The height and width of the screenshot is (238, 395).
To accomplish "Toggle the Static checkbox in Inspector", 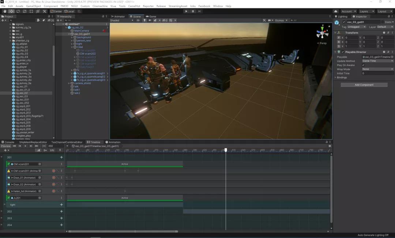I will (x=383, y=22).
